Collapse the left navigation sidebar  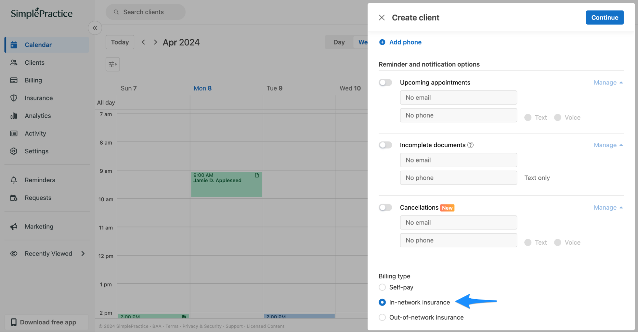(x=95, y=28)
